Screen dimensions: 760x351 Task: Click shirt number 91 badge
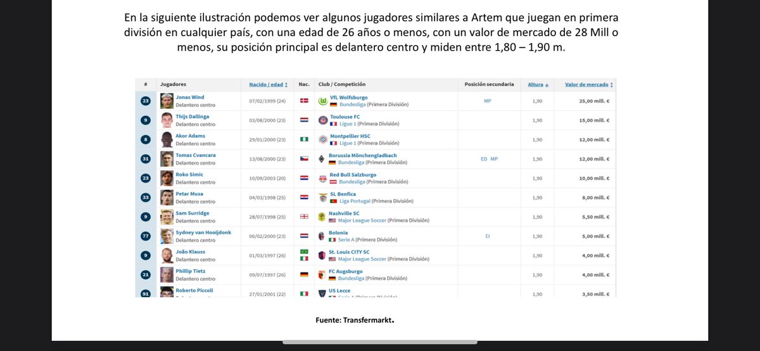click(x=146, y=293)
